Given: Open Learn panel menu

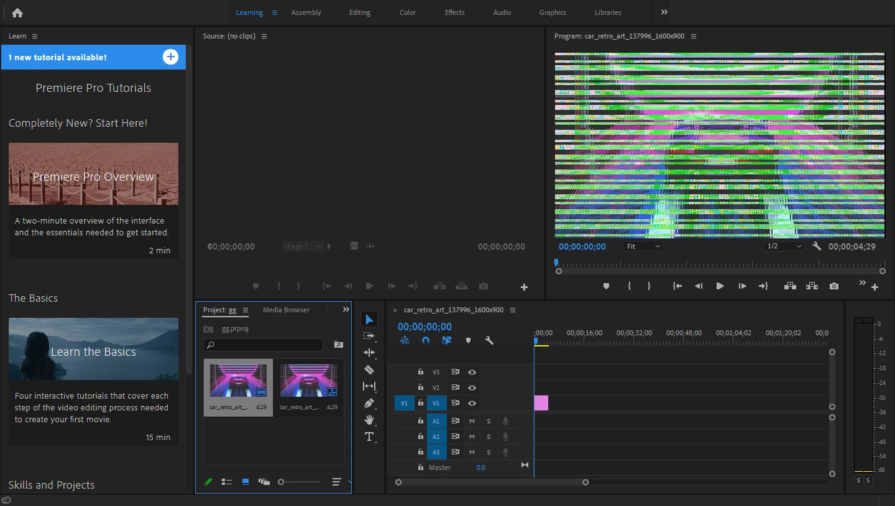Looking at the screenshot, I should point(35,36).
